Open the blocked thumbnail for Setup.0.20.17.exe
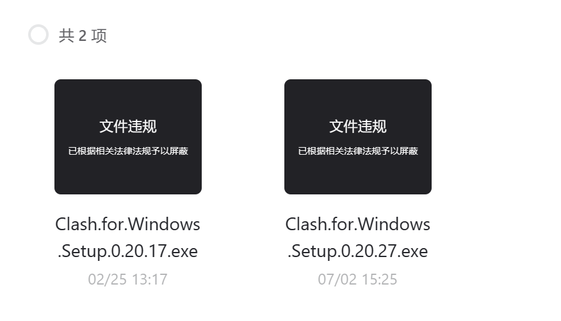The image size is (561, 321). tap(128, 137)
